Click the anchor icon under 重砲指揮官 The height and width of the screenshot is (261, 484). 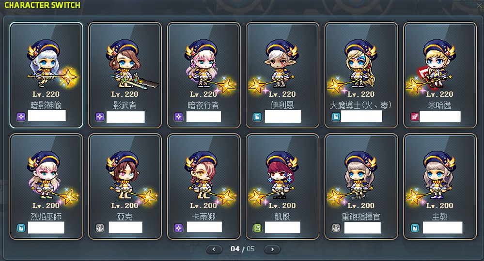point(336,228)
